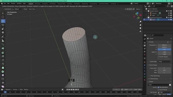Choose the Shrink/Fatten tool
Viewport: 173px width, 97px height.
[x=3, y=83]
